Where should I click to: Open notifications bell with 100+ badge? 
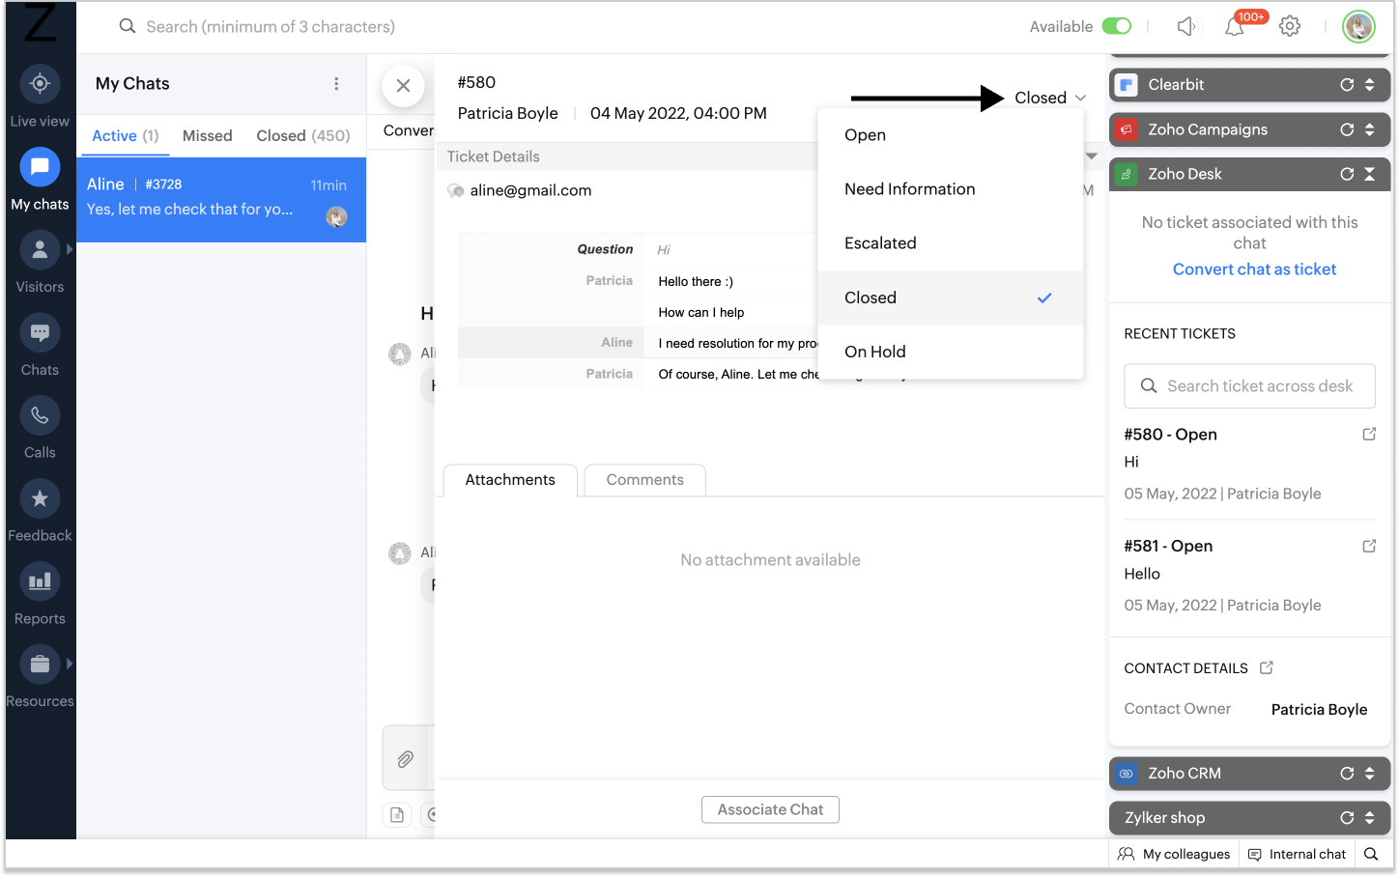[1236, 27]
